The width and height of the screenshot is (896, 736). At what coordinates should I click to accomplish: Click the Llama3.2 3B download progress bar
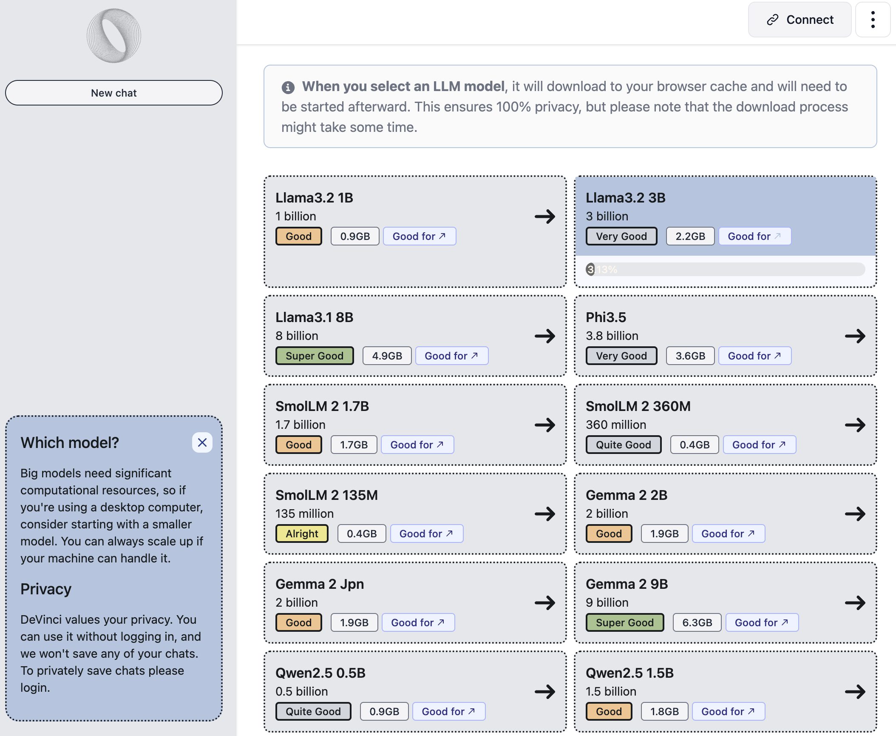click(x=725, y=269)
